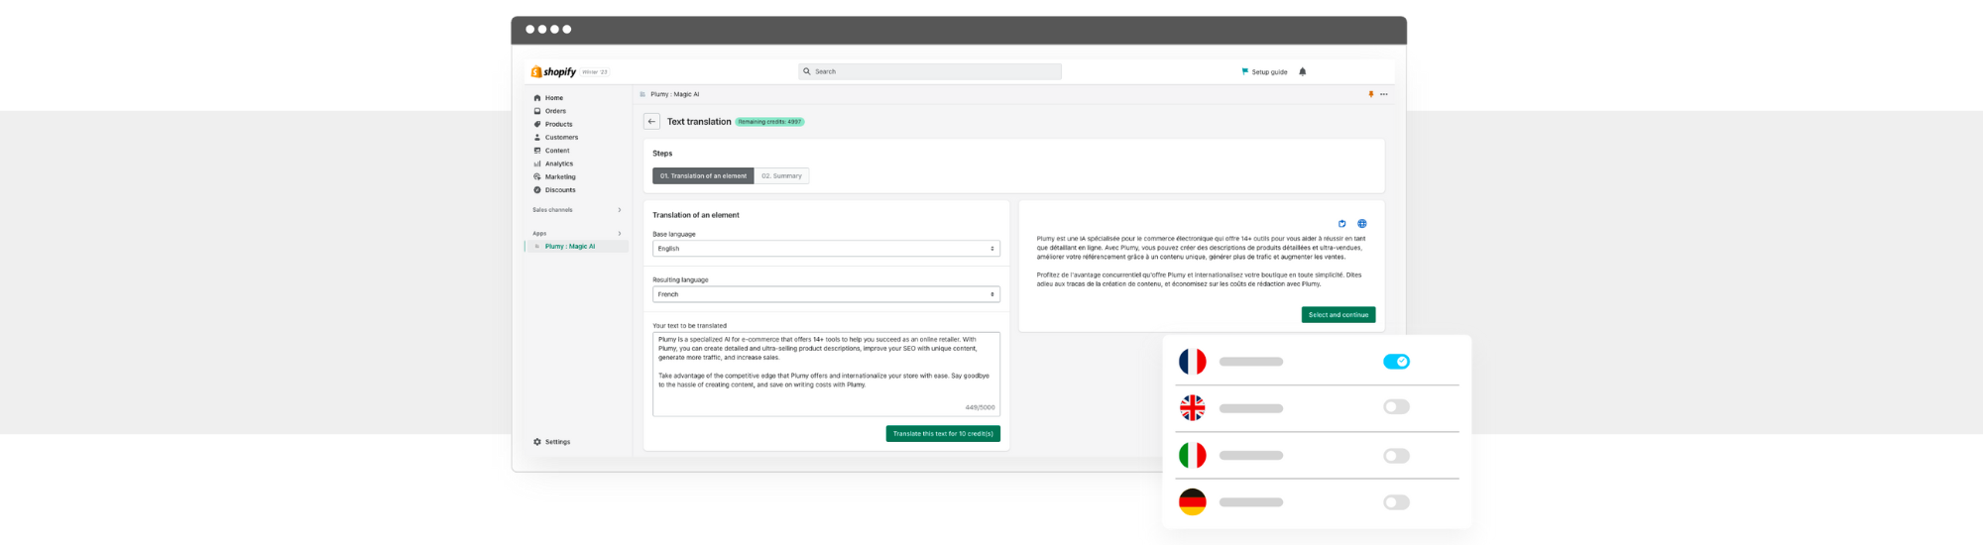Select the Products tag icon
1983x545 pixels.
tap(537, 124)
